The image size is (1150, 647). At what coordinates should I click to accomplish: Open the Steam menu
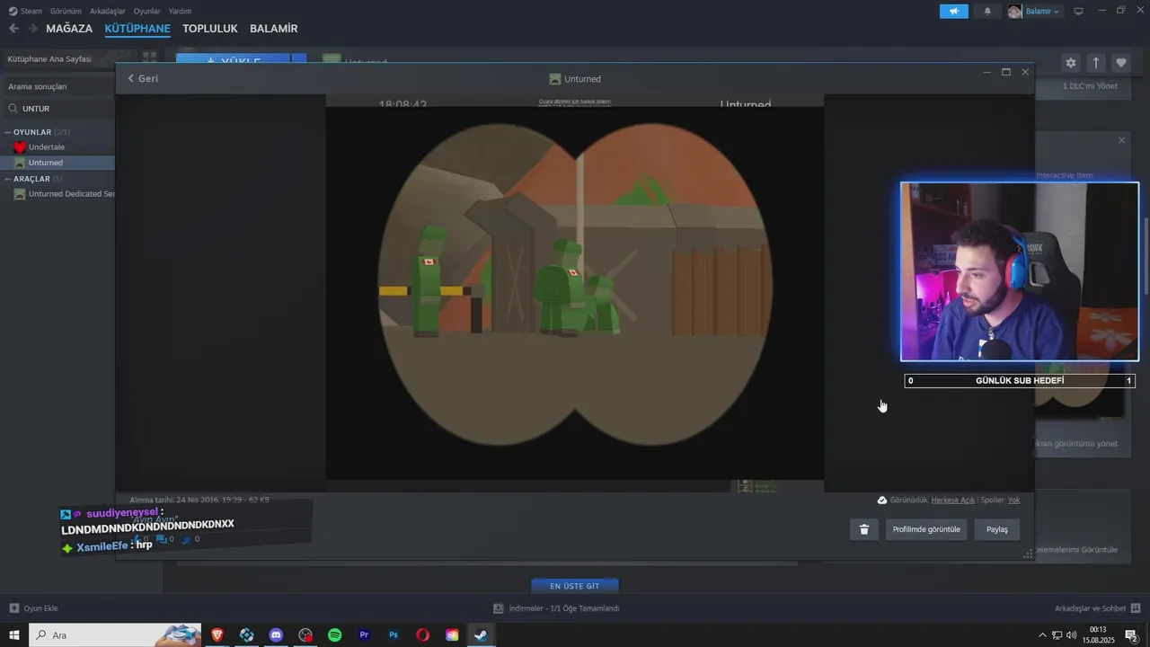[25, 11]
